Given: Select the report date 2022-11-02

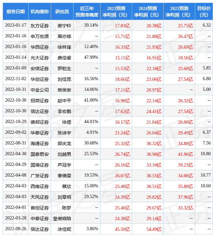Looking at the screenshot, I should point(15,79).
